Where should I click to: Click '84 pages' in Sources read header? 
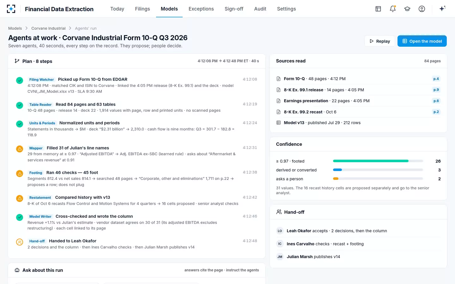432,61
